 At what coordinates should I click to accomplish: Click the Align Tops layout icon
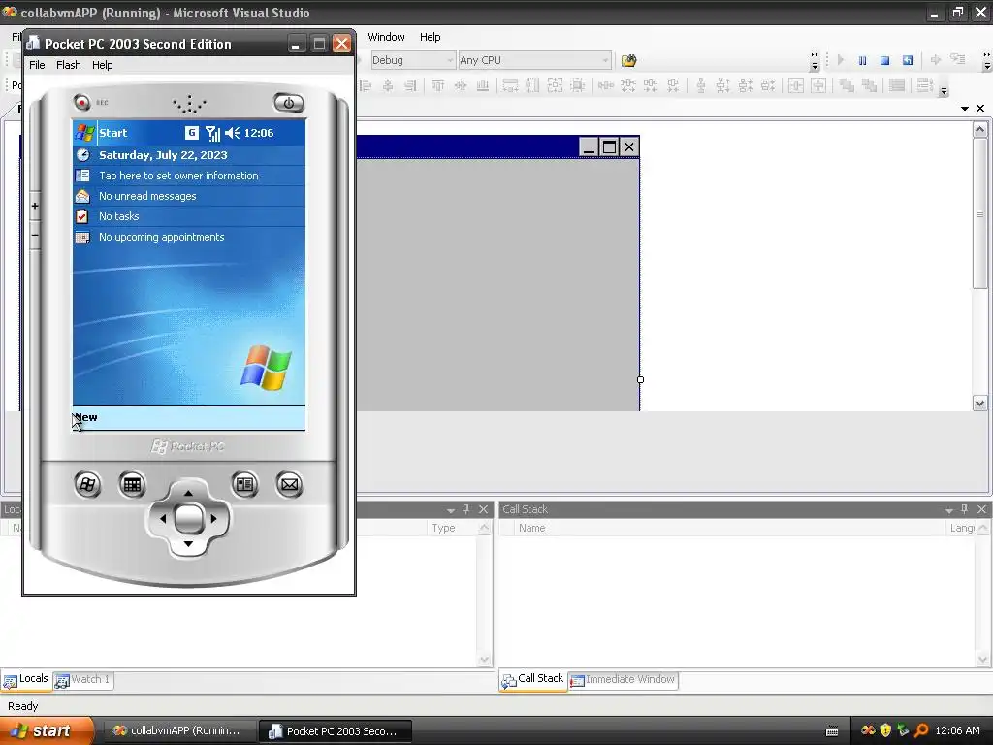438,85
